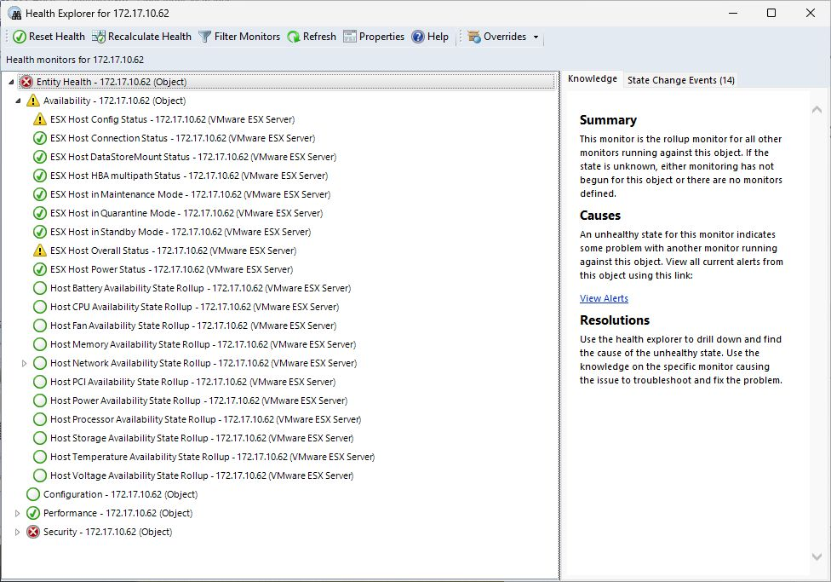Click the Help button label
This screenshot has height=582, width=831.
(x=438, y=37)
